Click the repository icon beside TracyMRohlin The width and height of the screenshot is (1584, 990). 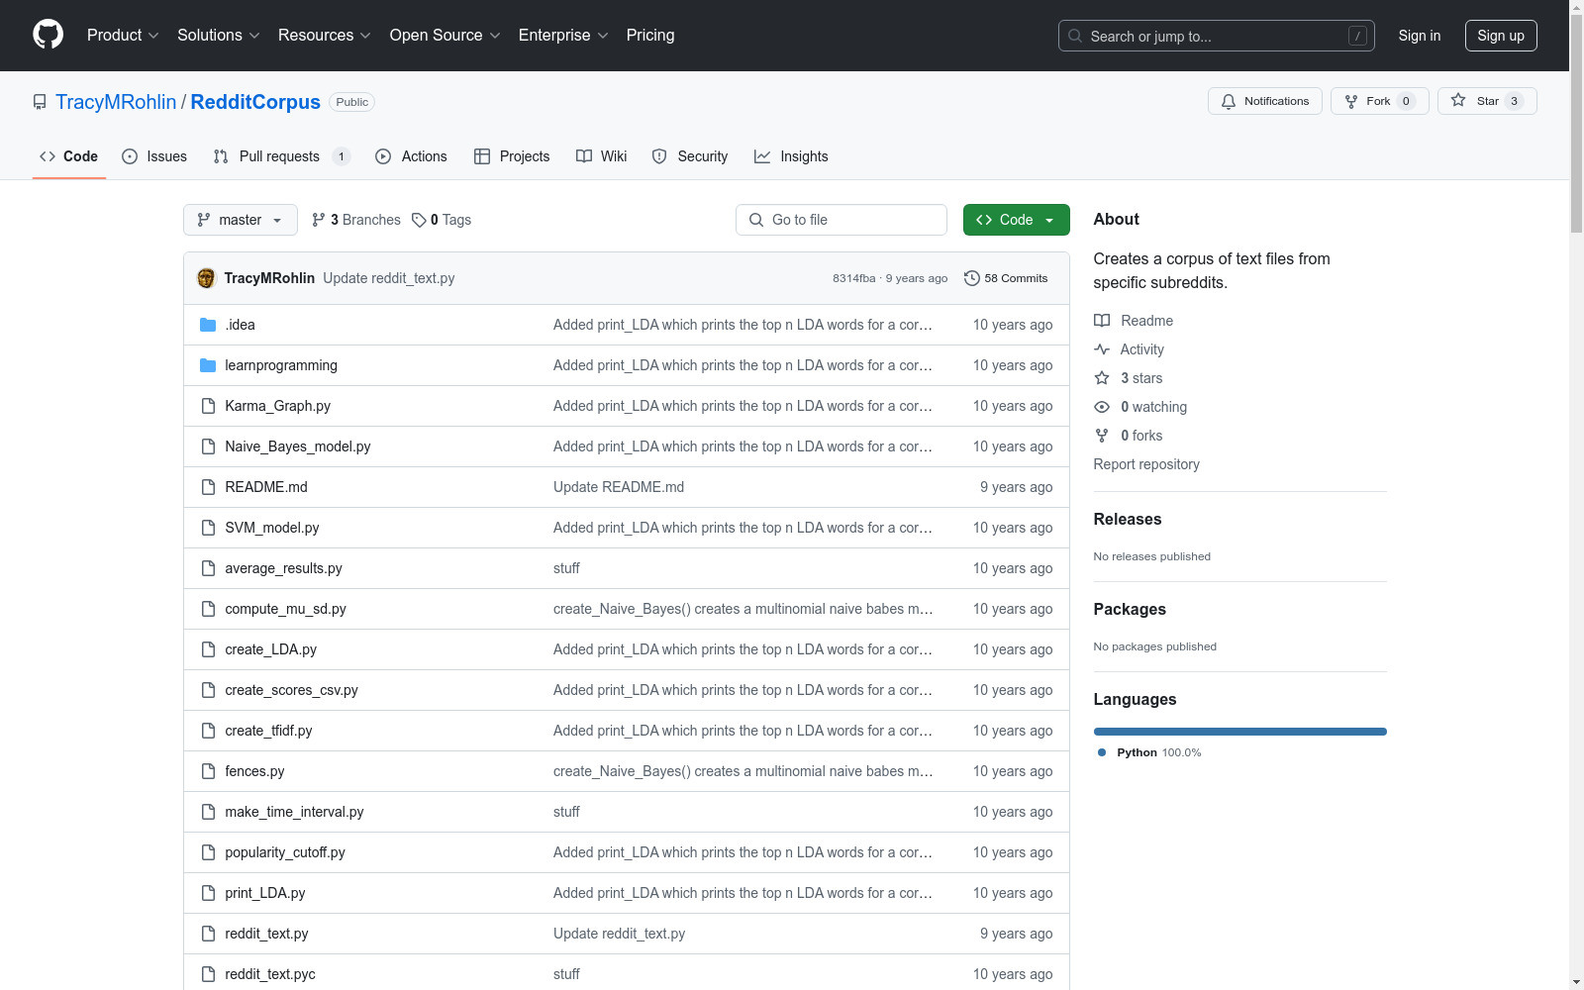click(40, 102)
